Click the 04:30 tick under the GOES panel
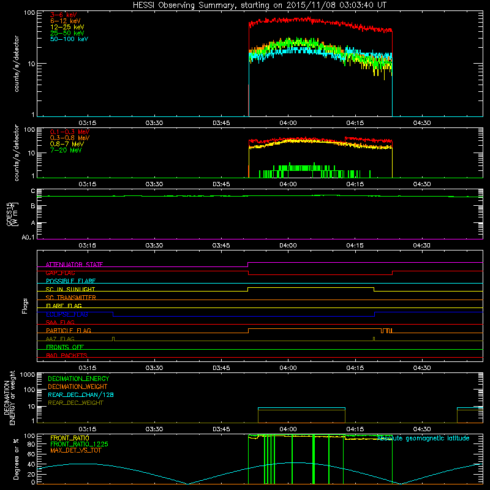 coord(422,246)
